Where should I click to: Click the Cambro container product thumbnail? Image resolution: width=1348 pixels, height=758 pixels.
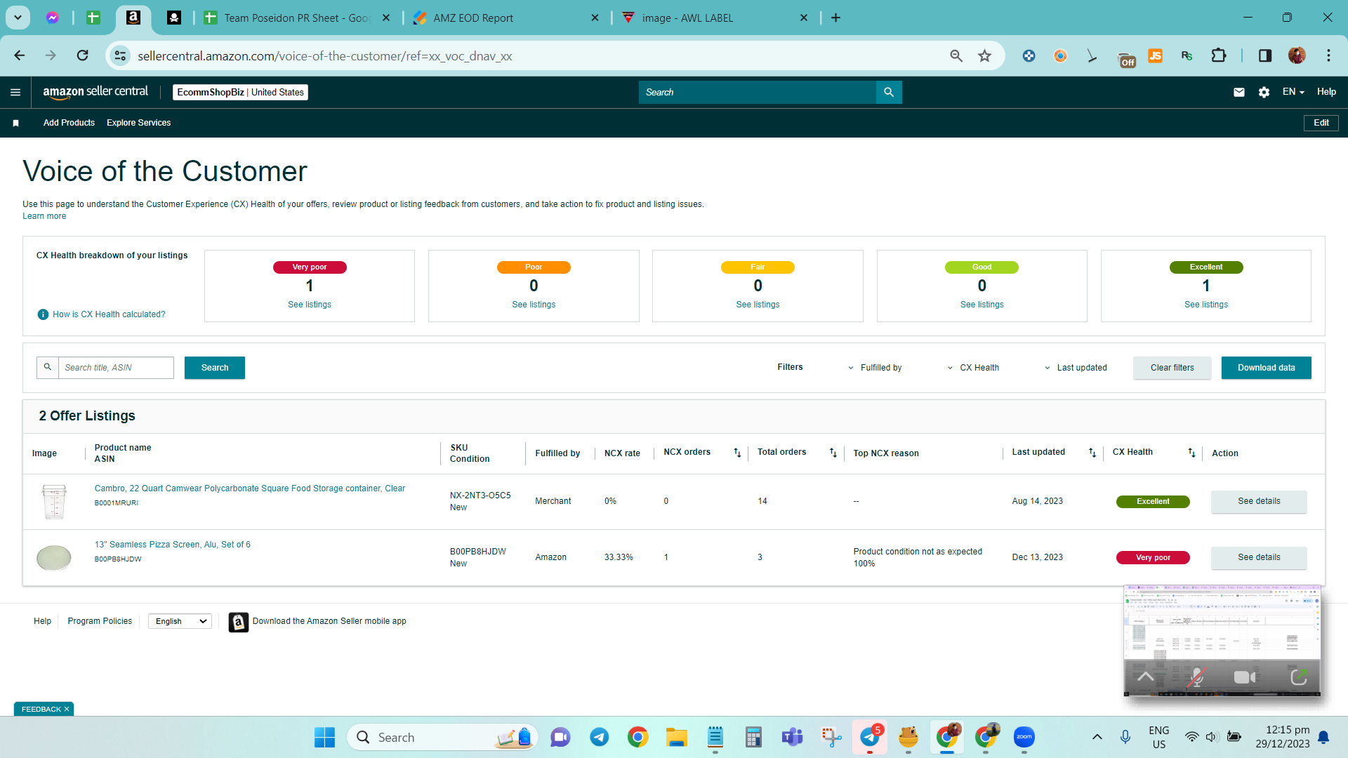[54, 502]
